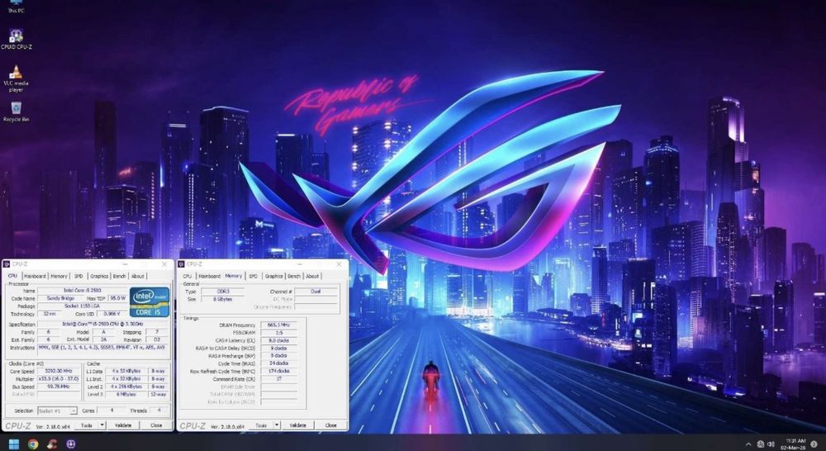The width and height of the screenshot is (826, 451).
Task: Open the CPUID CPU-Z desktop shortcut
Action: point(16,39)
